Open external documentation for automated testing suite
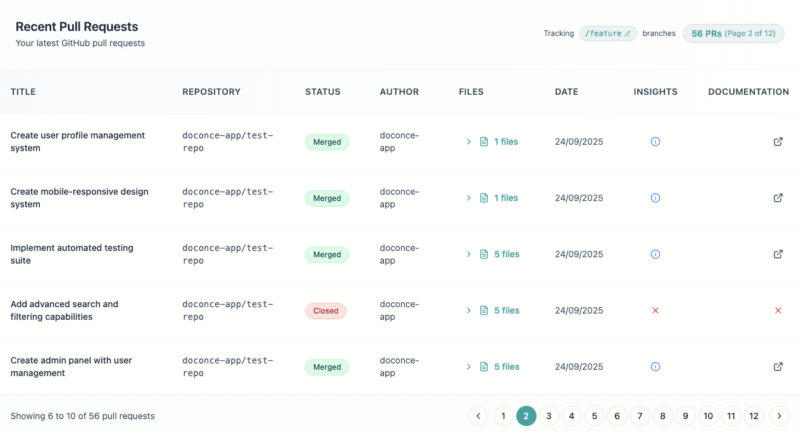 coord(778,254)
